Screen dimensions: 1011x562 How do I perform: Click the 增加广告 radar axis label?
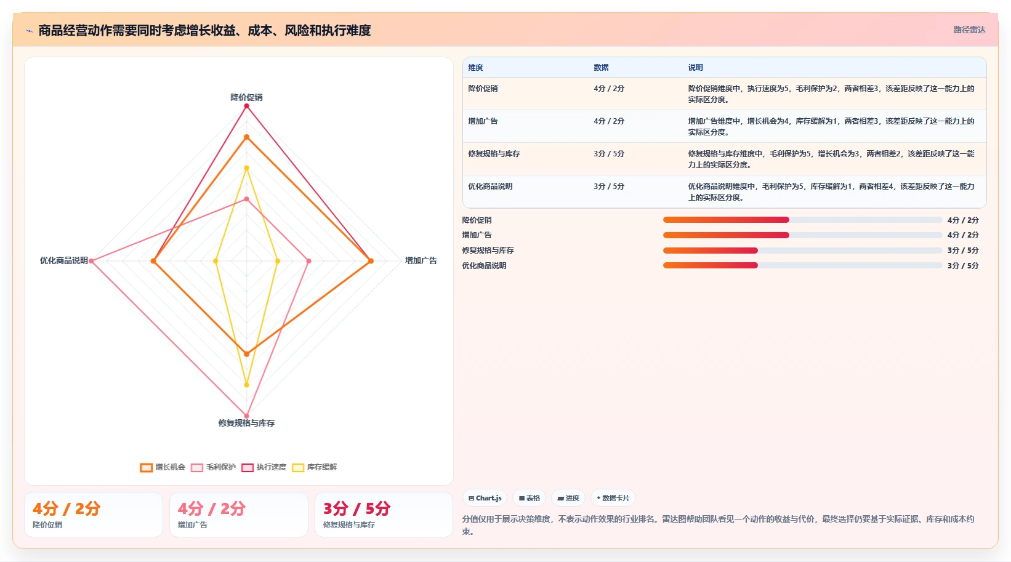pos(421,261)
